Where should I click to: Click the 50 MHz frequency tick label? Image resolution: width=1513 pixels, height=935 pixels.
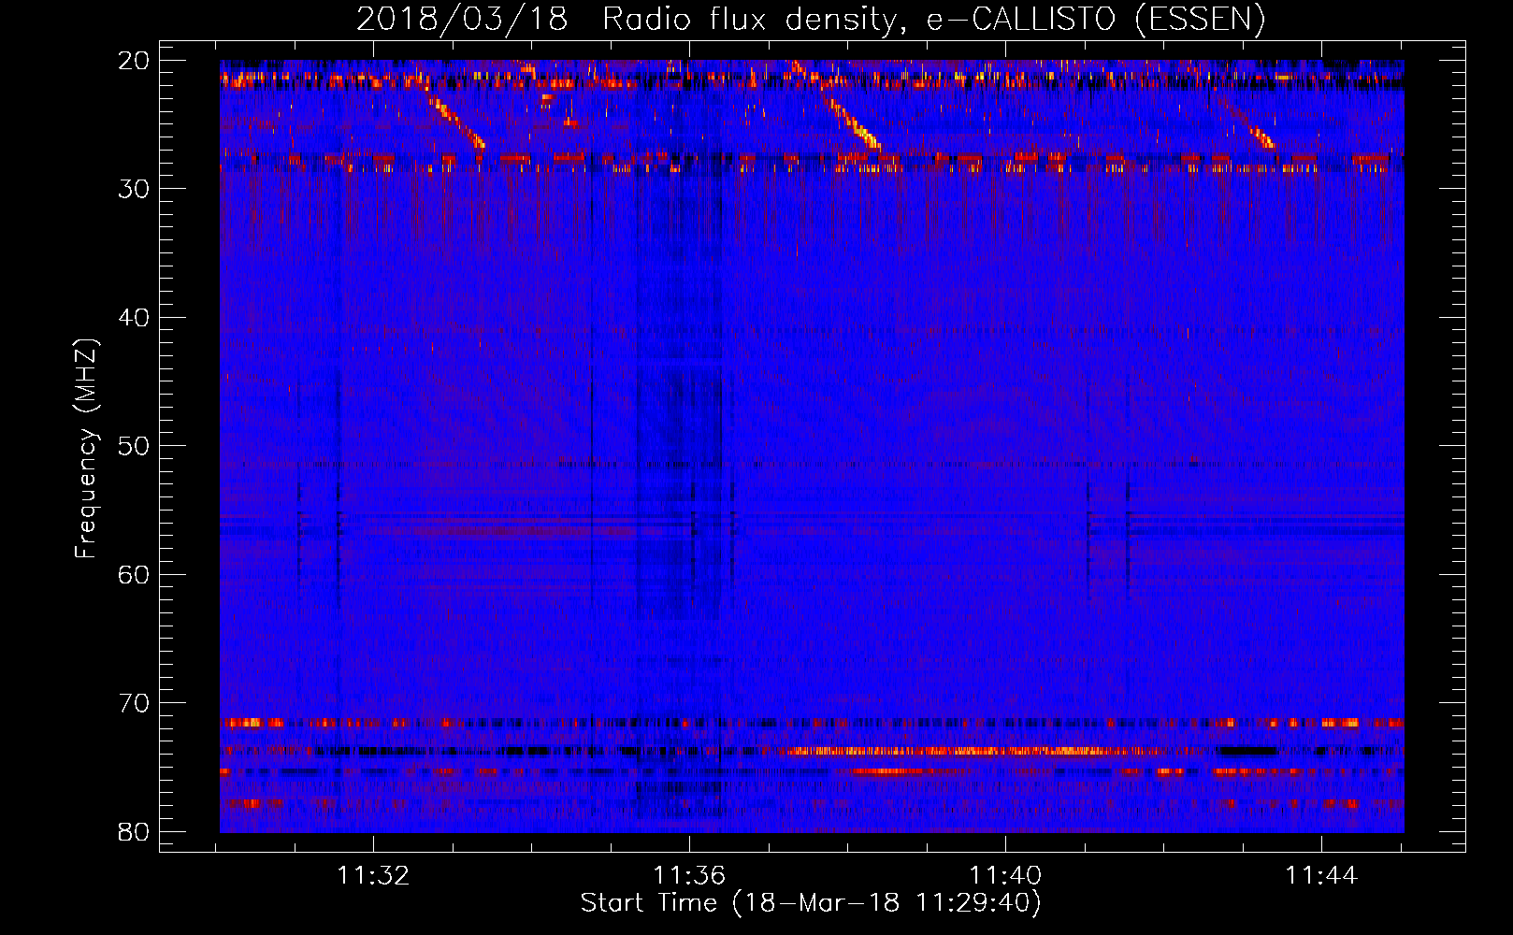click(x=135, y=446)
